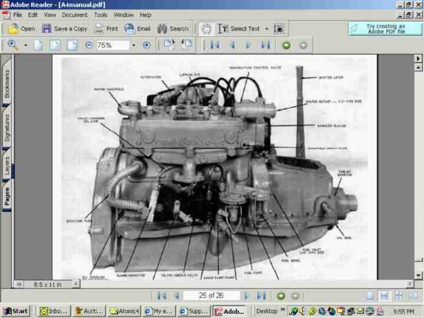The height and width of the screenshot is (318, 424).
Task: Select the Zoom tool magnifier
Action: (12, 45)
